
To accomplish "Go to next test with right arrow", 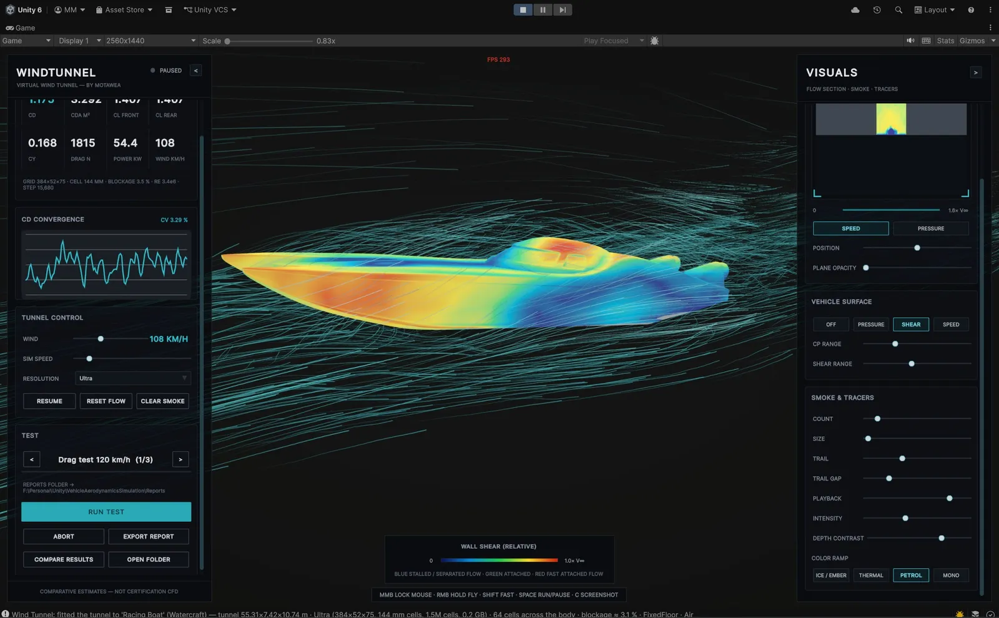I will (180, 459).
